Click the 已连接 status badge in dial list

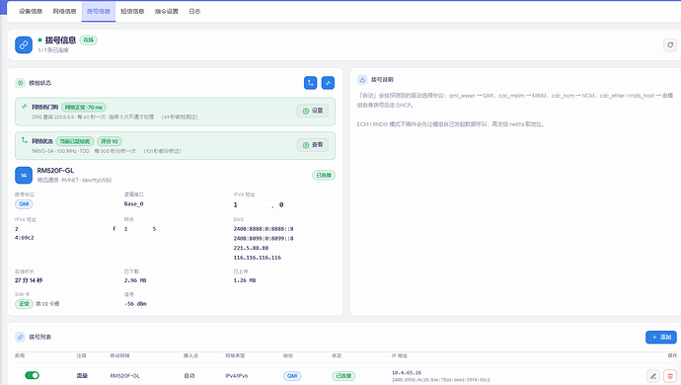(343, 376)
